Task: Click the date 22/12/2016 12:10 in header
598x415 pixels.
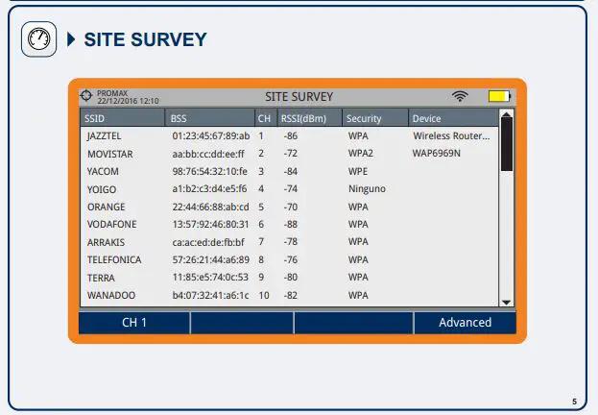Action: pyautogui.click(x=128, y=101)
